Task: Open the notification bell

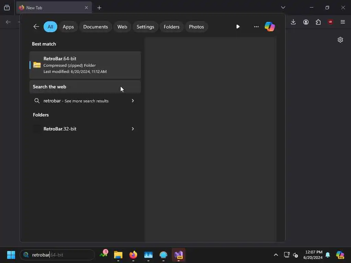Action: (328, 255)
